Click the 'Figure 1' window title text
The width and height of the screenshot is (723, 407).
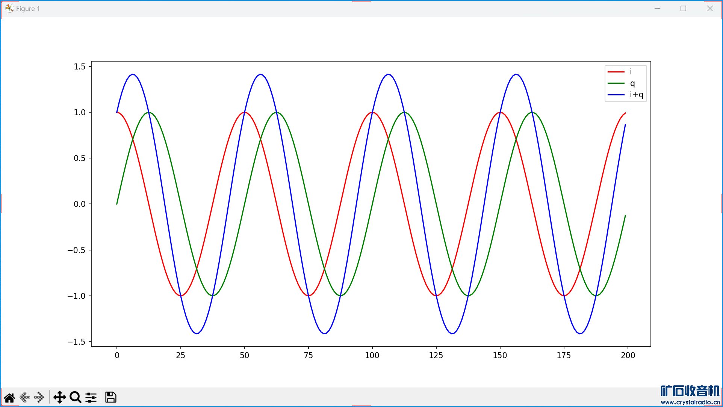(28, 8)
